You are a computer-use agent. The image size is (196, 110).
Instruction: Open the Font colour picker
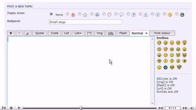(162, 33)
